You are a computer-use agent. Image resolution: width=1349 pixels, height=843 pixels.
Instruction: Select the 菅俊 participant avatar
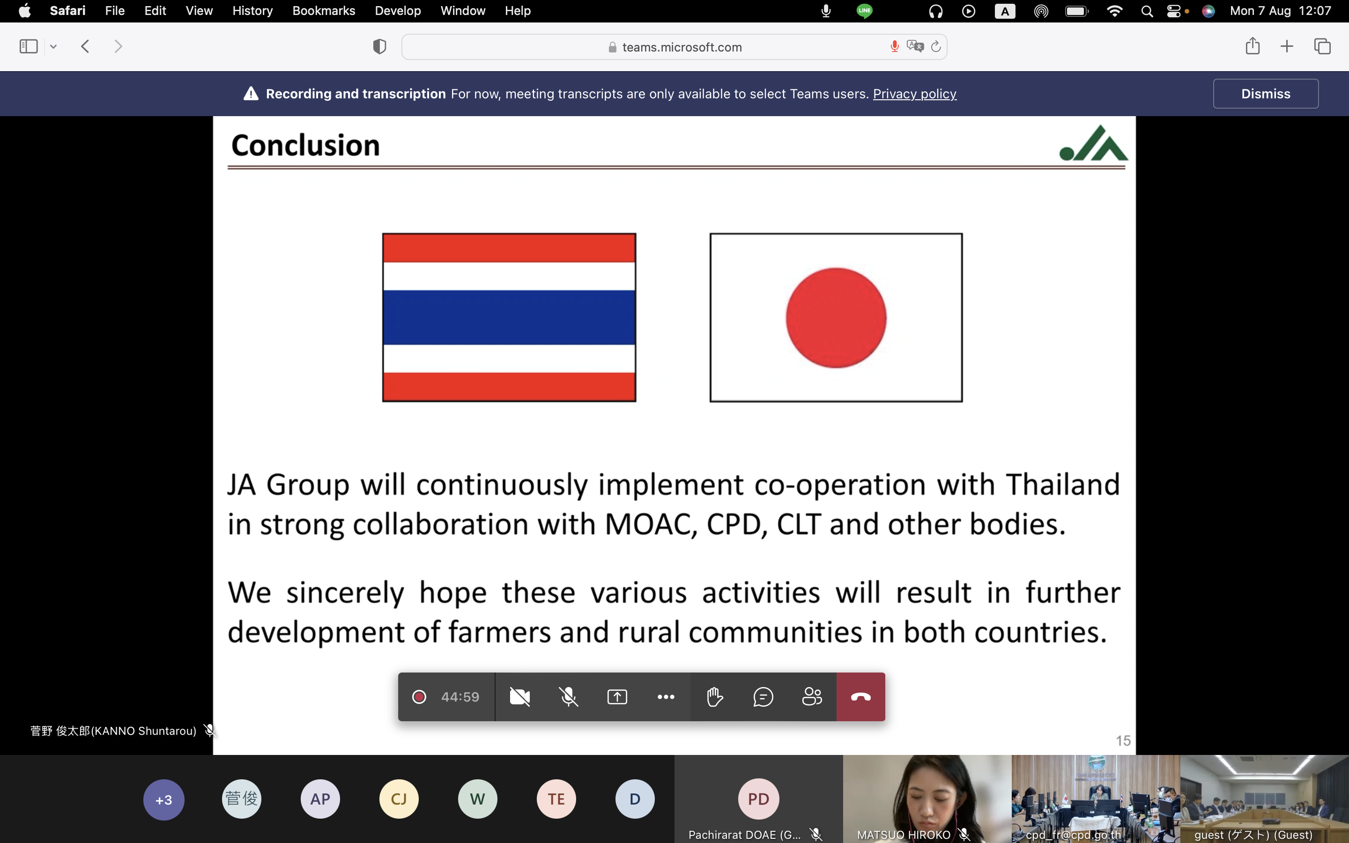coord(242,799)
